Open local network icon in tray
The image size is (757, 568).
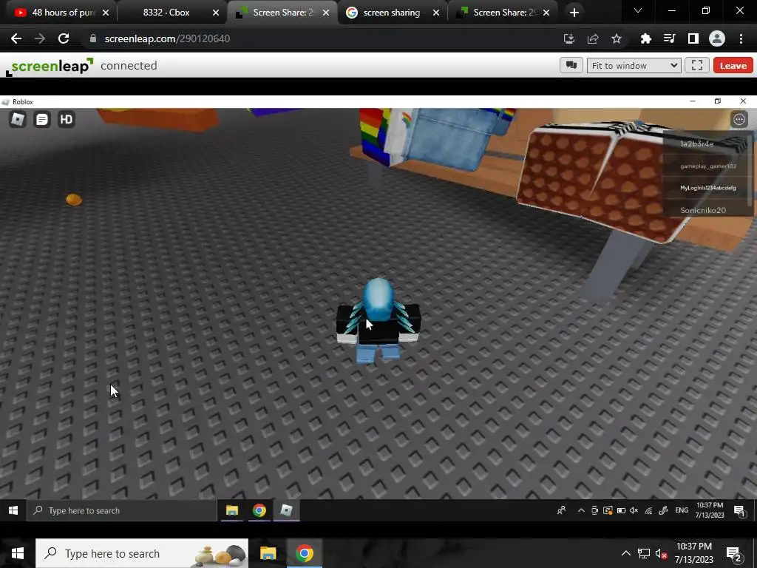click(x=644, y=553)
